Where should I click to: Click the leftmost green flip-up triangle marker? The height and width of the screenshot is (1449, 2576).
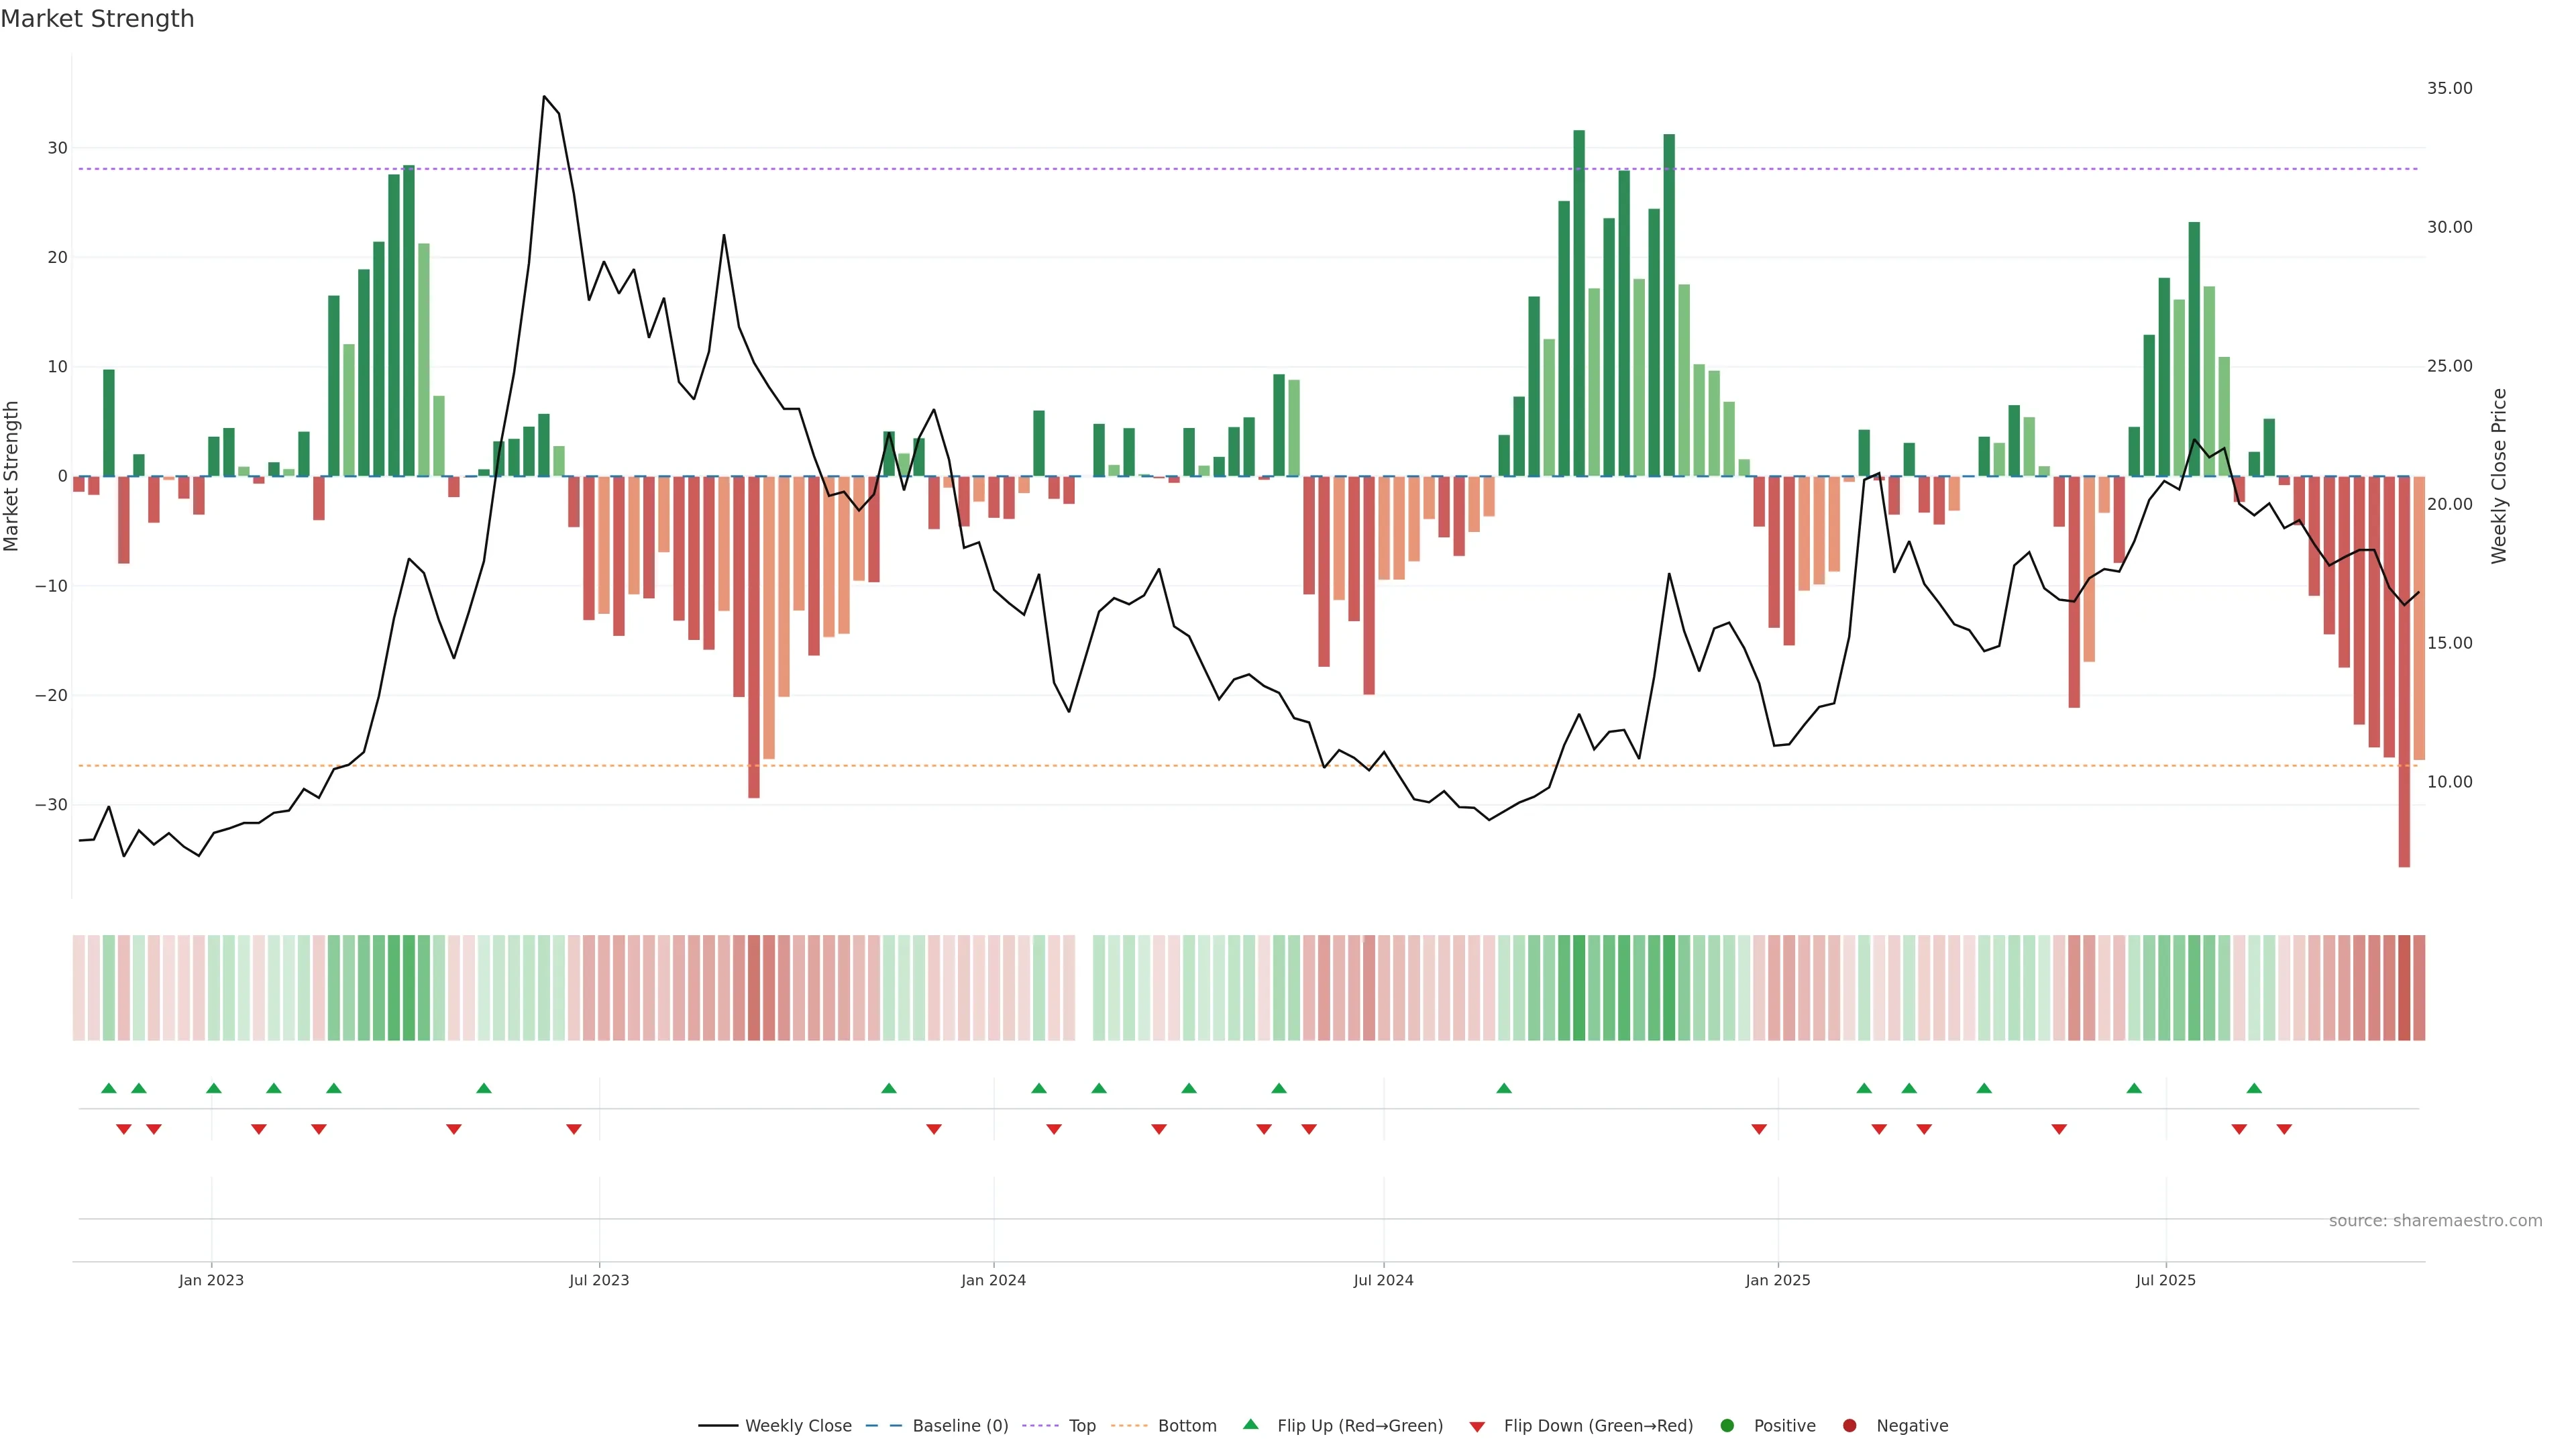[109, 1088]
